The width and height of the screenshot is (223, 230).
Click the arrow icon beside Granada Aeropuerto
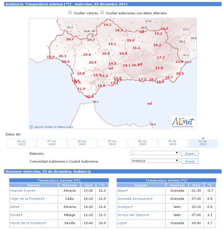click(x=152, y=199)
